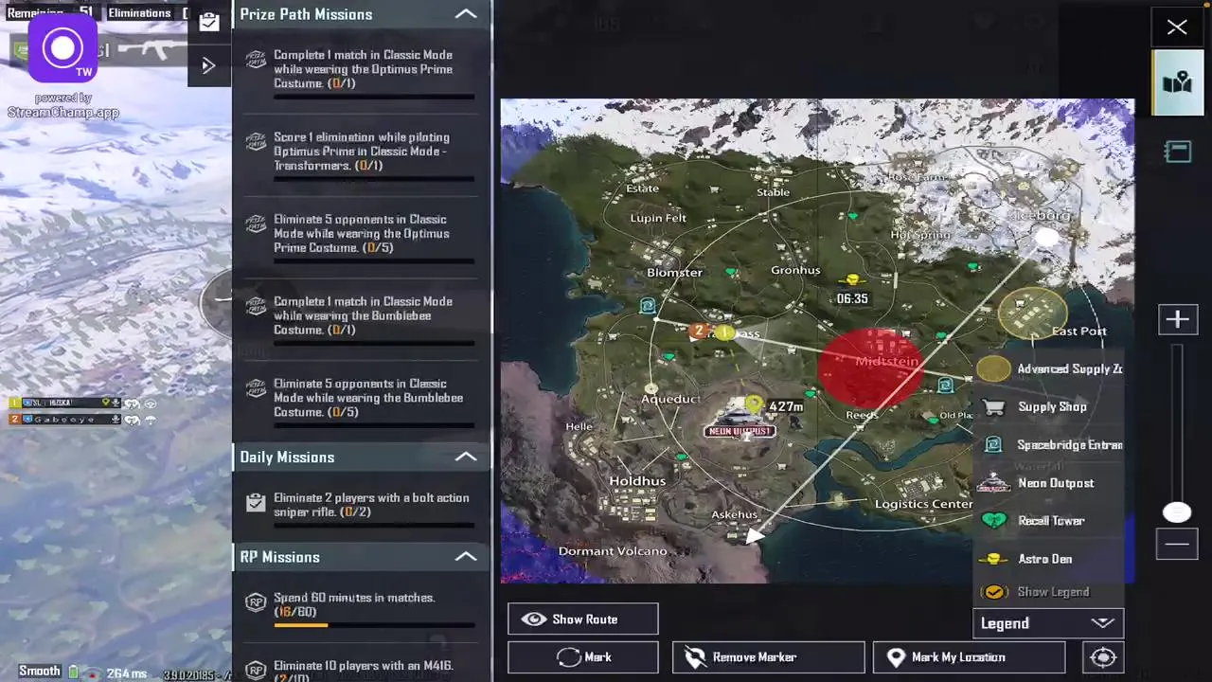The height and width of the screenshot is (682, 1212).
Task: Click the StreamChamp recording icon
Action: point(62,48)
